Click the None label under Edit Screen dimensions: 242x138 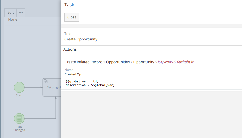click(x=13, y=19)
